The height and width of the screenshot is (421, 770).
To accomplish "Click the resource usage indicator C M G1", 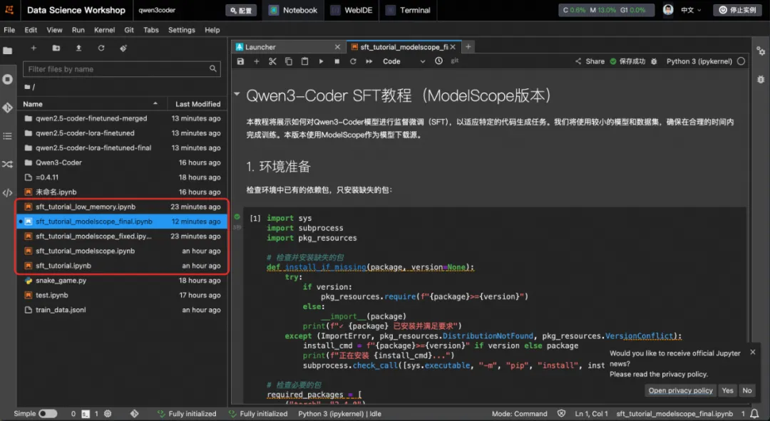I will pyautogui.click(x=606, y=10).
